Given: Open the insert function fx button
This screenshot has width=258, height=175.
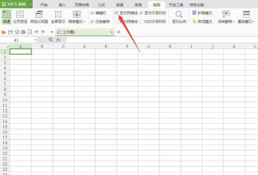Looking at the screenshot, I should coord(58,40).
